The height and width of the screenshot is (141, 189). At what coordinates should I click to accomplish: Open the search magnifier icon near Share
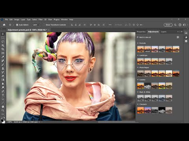(175, 25)
